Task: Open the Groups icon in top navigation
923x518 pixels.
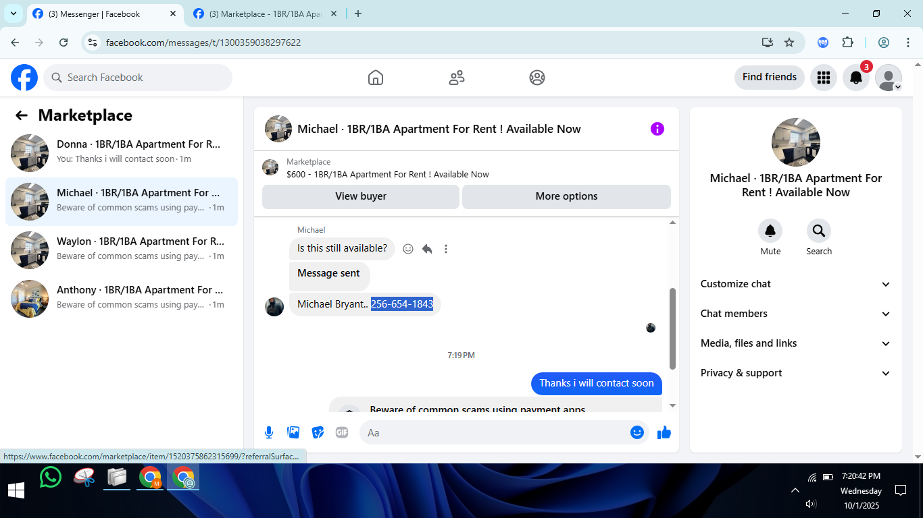Action: click(537, 78)
